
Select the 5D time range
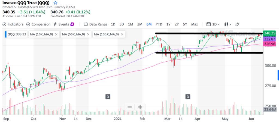pos(122,24)
